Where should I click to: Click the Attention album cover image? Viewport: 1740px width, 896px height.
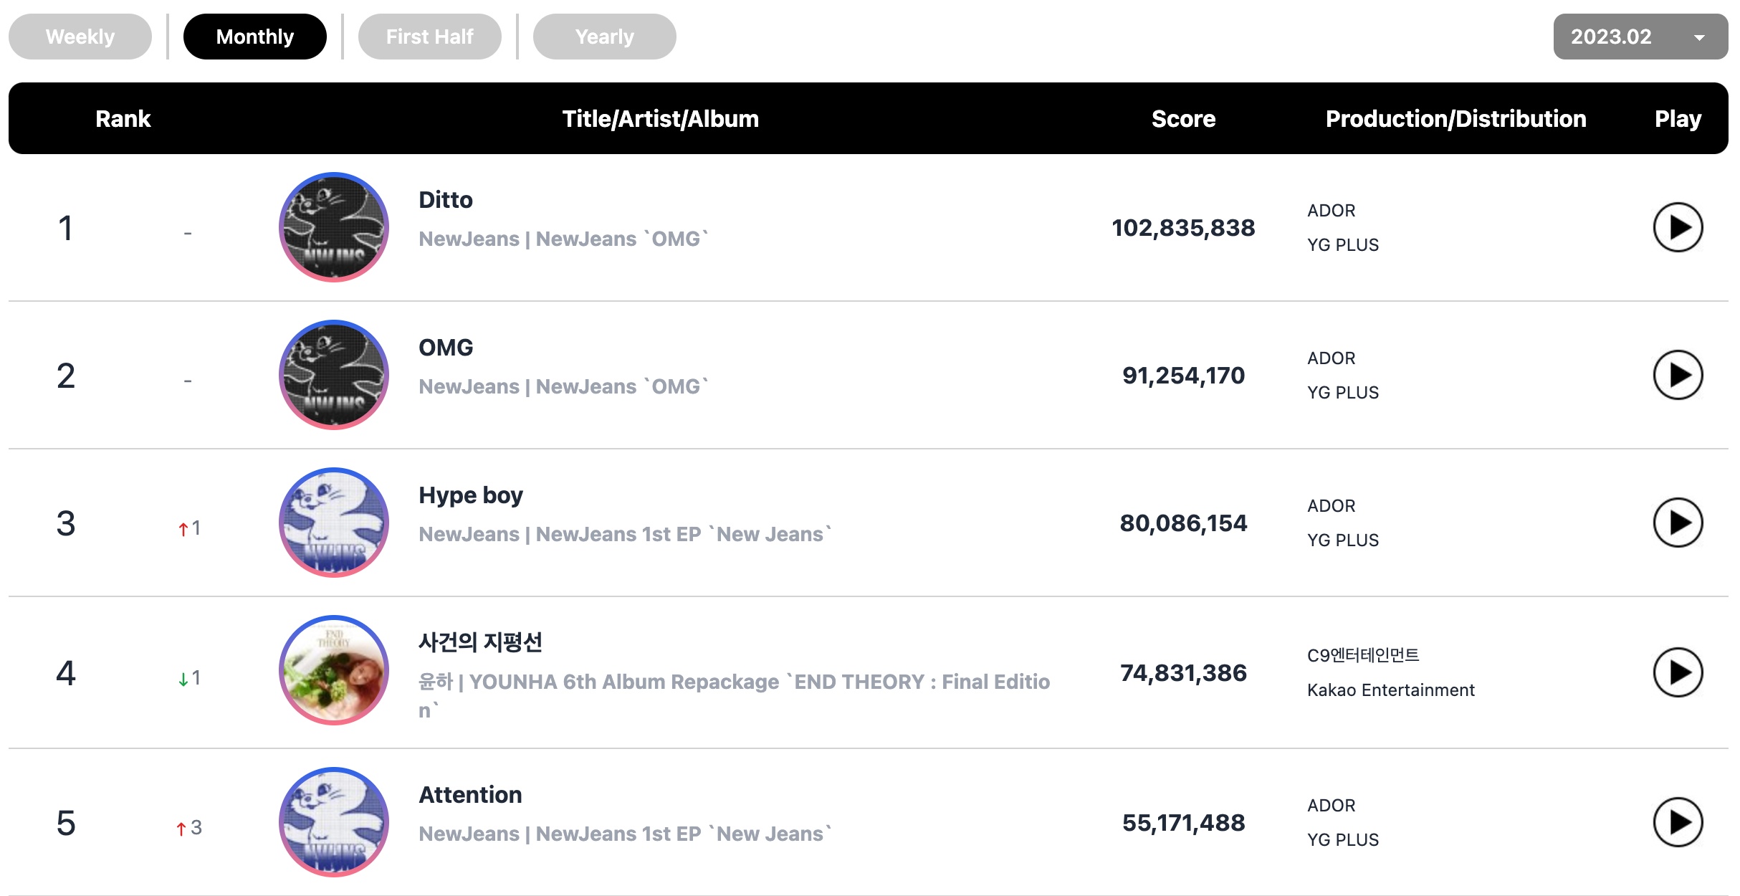click(334, 822)
